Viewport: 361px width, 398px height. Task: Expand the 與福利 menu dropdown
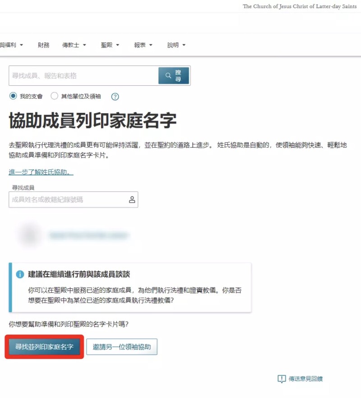click(x=11, y=45)
